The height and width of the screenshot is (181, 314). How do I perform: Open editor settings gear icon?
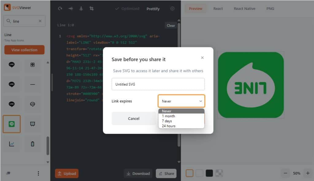pos(172,8)
